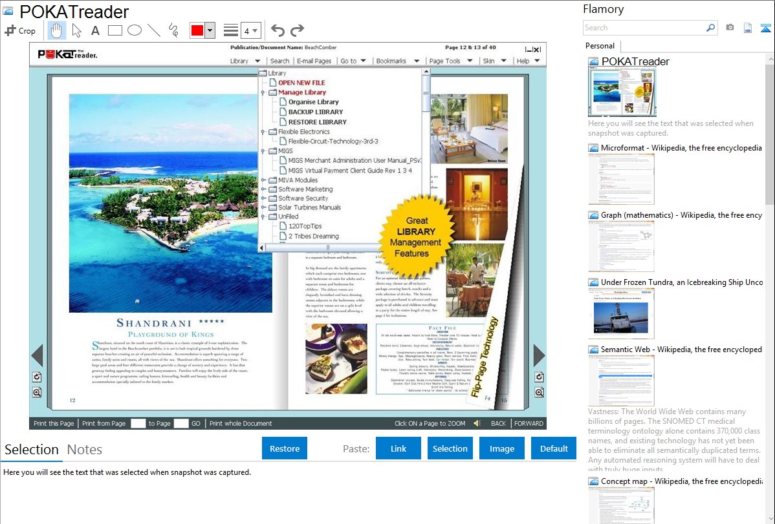Open the Go to dropdown menu

click(353, 61)
